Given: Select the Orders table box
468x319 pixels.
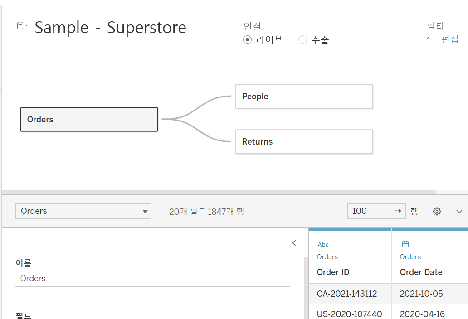Looking at the screenshot, I should 89,119.
